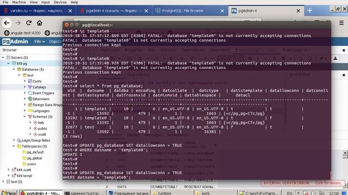Go back with the browser back arrow
The width and height of the screenshot is (348, 195).
[x=7, y=23]
